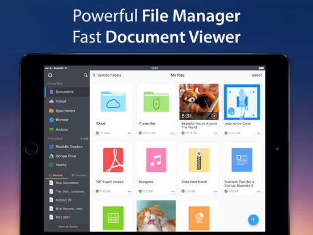Open more options for Bluegrass file
The image size is (313, 235).
[x=172, y=191]
